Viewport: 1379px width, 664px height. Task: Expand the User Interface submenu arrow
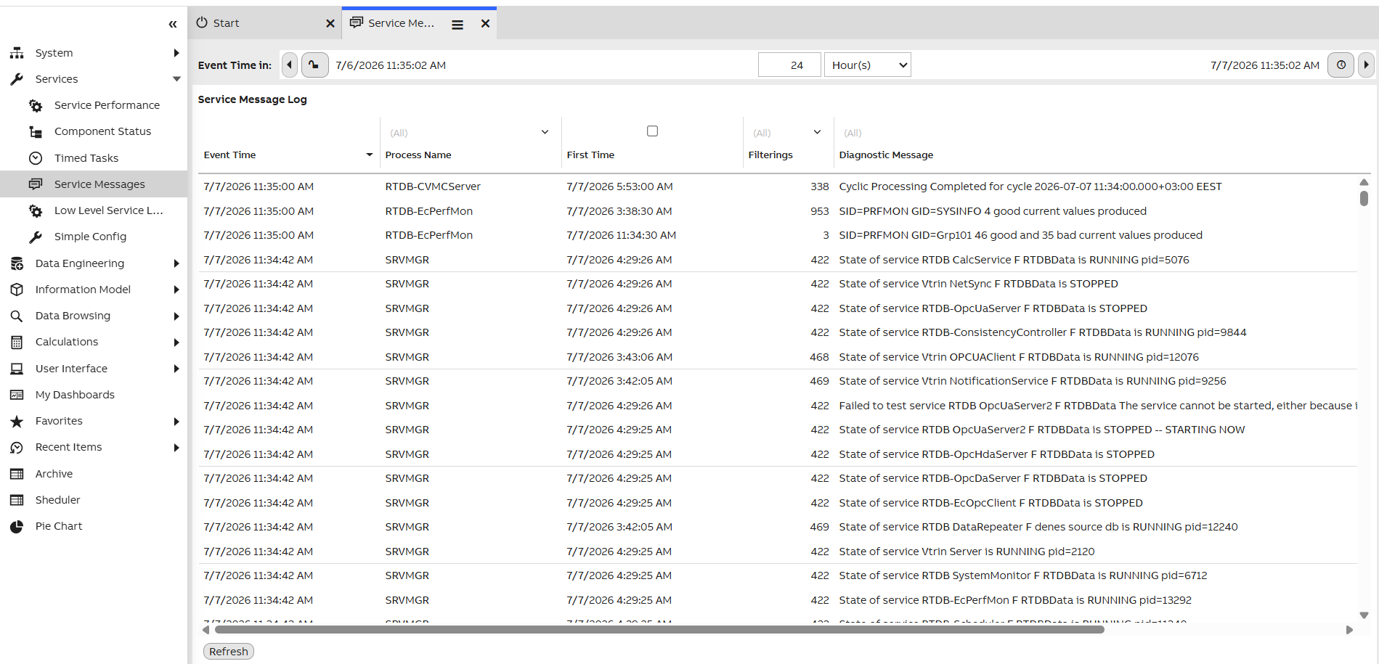(x=176, y=369)
